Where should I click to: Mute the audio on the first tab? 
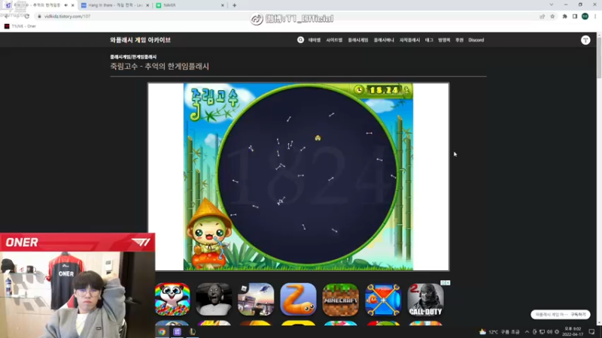coord(65,5)
